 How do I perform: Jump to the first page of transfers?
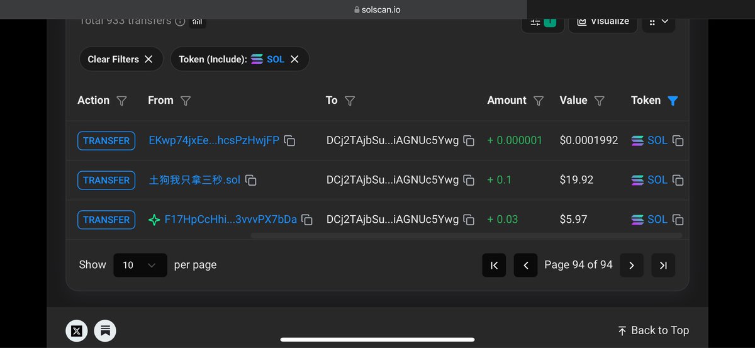tap(494, 265)
